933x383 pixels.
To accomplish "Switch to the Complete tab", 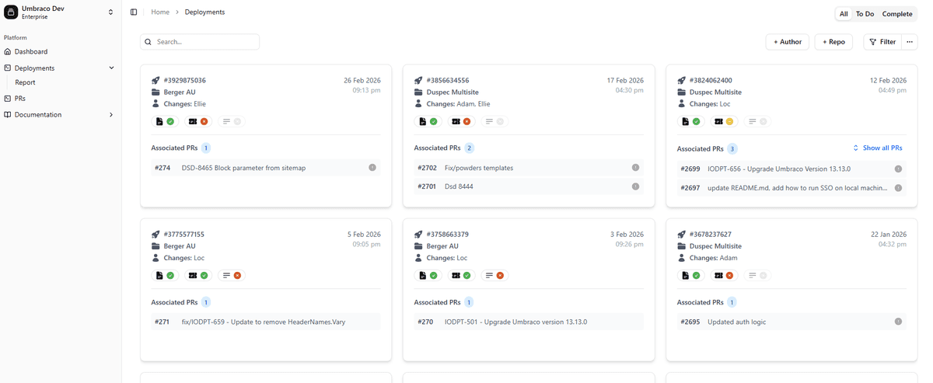I will (897, 14).
